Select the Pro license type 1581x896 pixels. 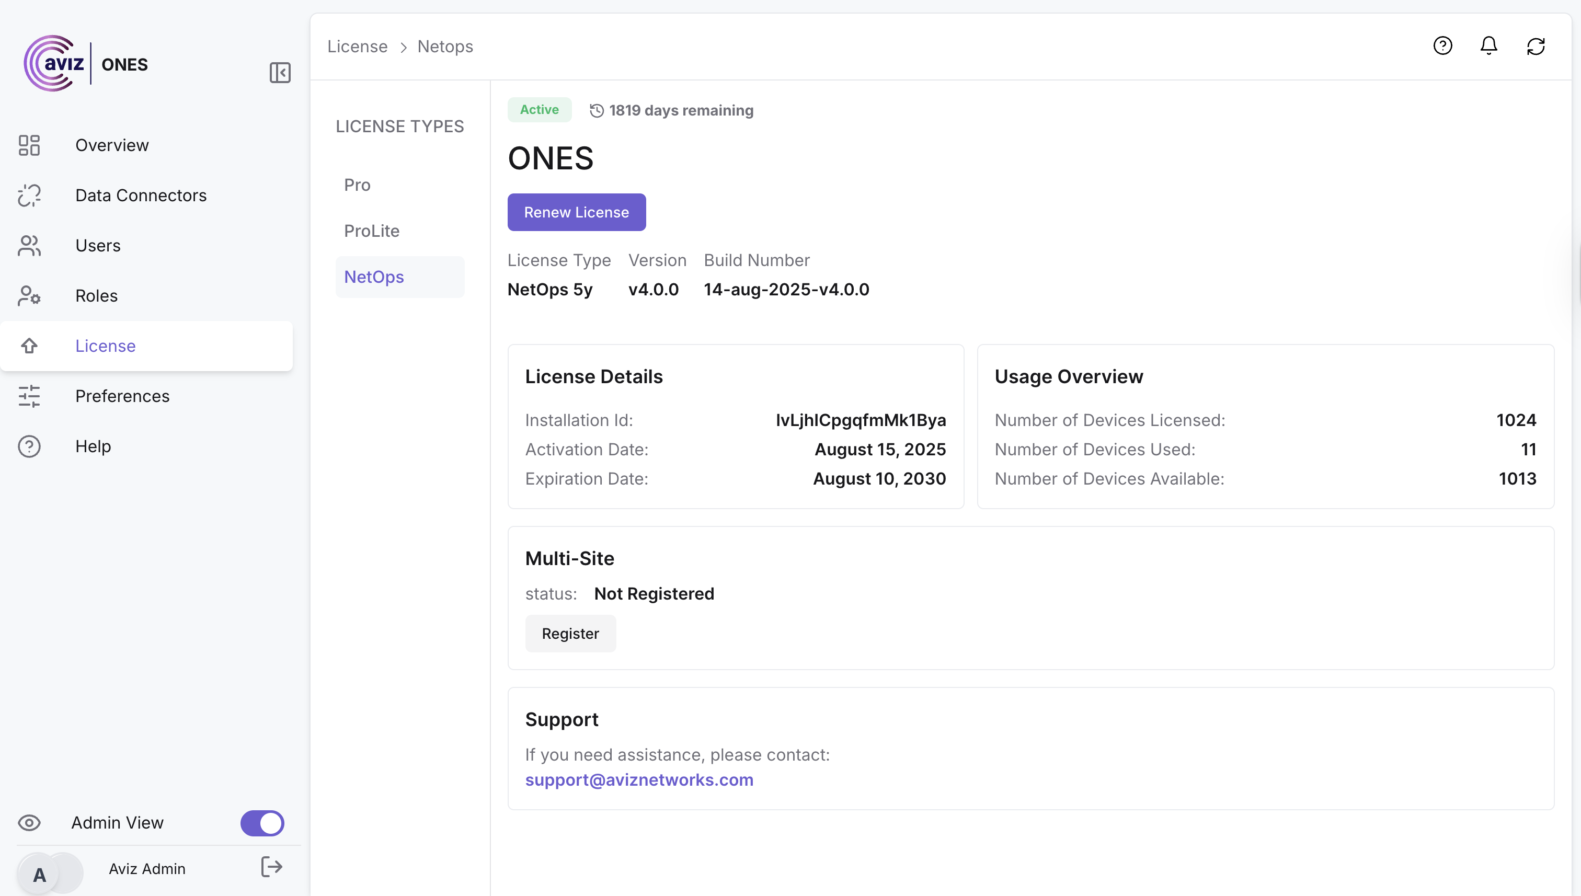click(357, 185)
